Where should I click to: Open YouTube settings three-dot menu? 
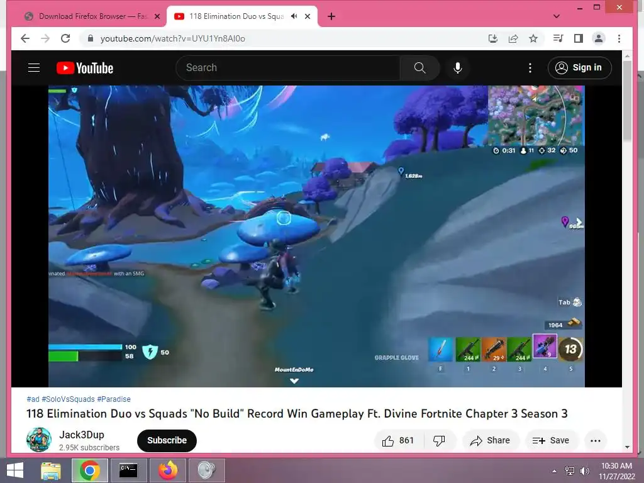click(530, 68)
